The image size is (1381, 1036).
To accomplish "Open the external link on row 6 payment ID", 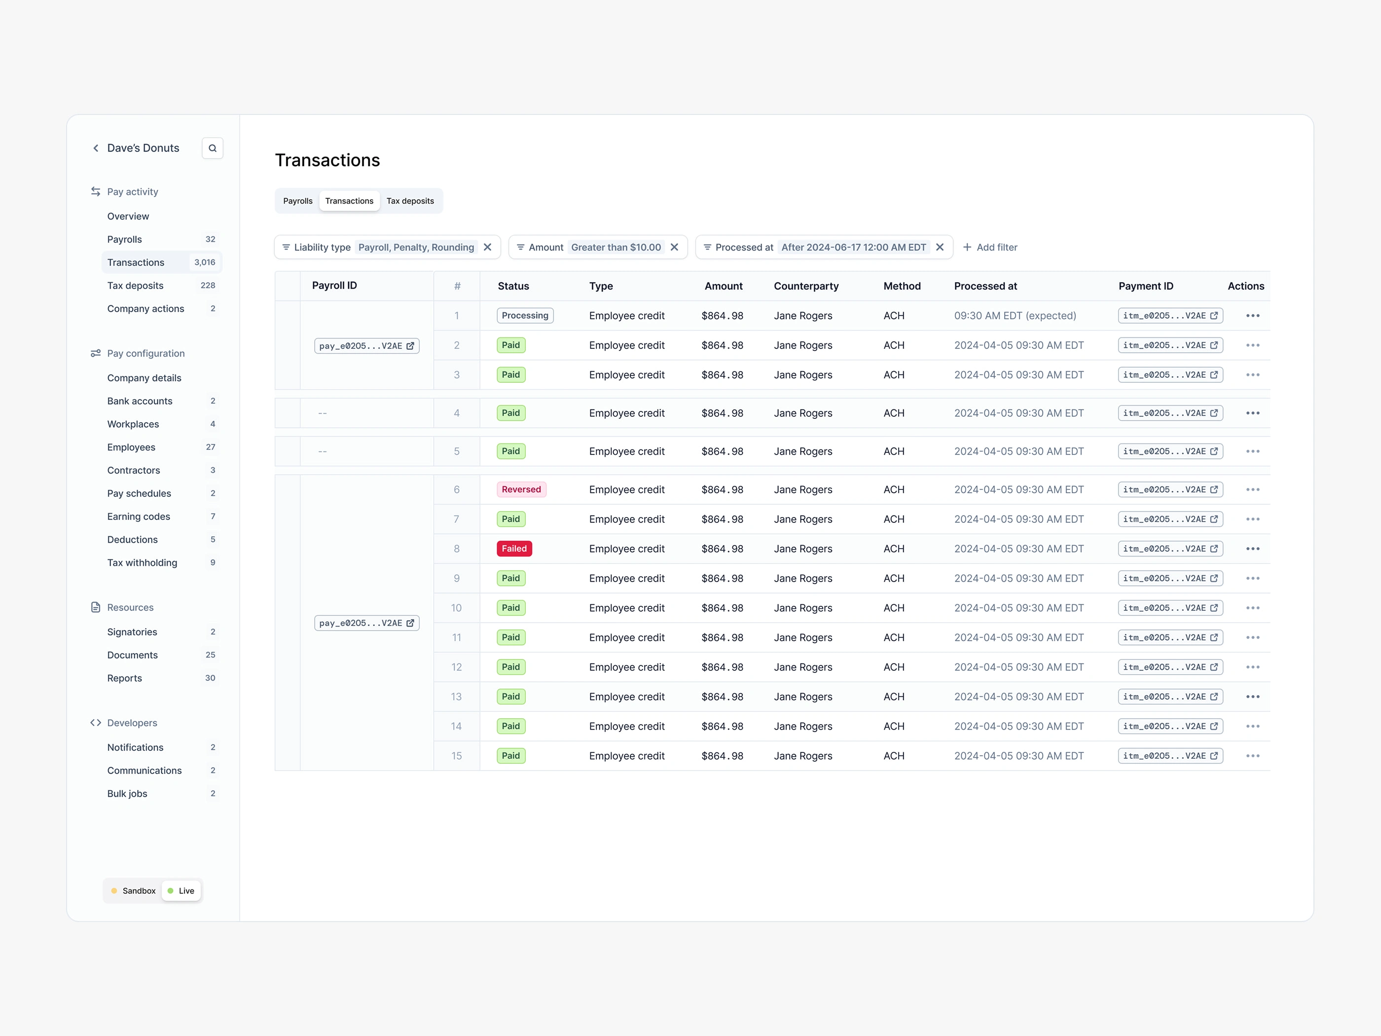I will (x=1214, y=489).
